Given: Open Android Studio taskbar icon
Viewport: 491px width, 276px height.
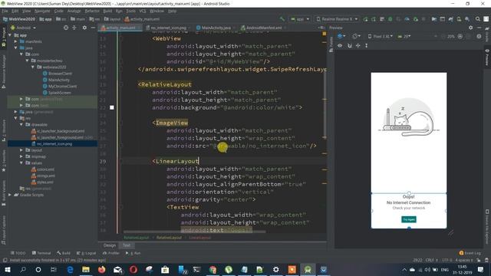Looking at the screenshot, I should pyautogui.click(x=308, y=269).
